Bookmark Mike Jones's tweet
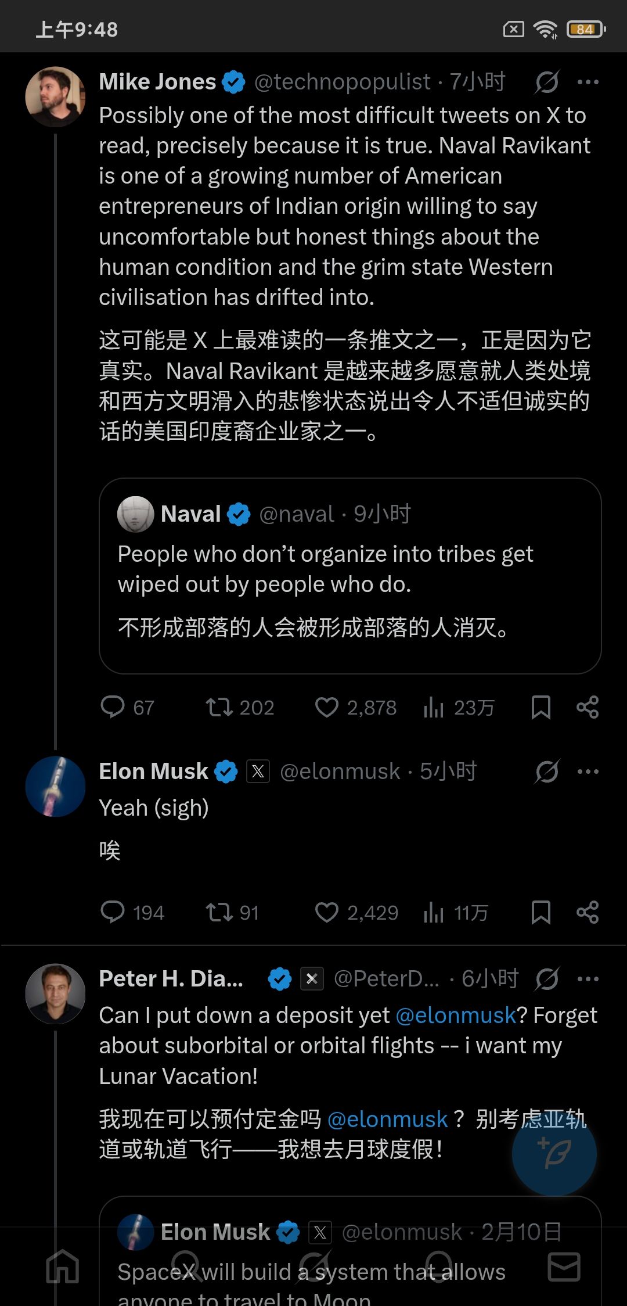 [540, 707]
